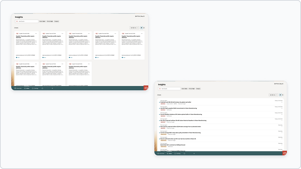Open ellipsis menu on third top-row supplier card
Image resolution: width=301 pixels, height=169 pixels.
[89, 34]
